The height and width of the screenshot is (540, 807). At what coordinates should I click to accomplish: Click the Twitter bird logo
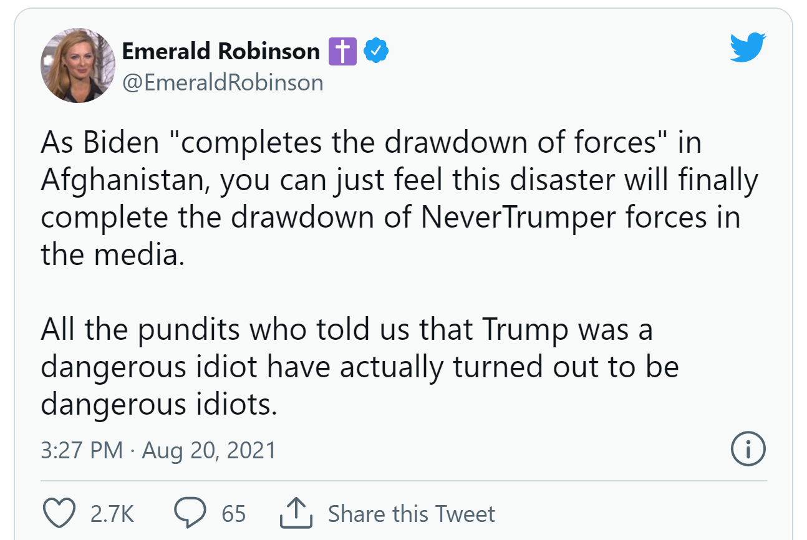pos(748,47)
